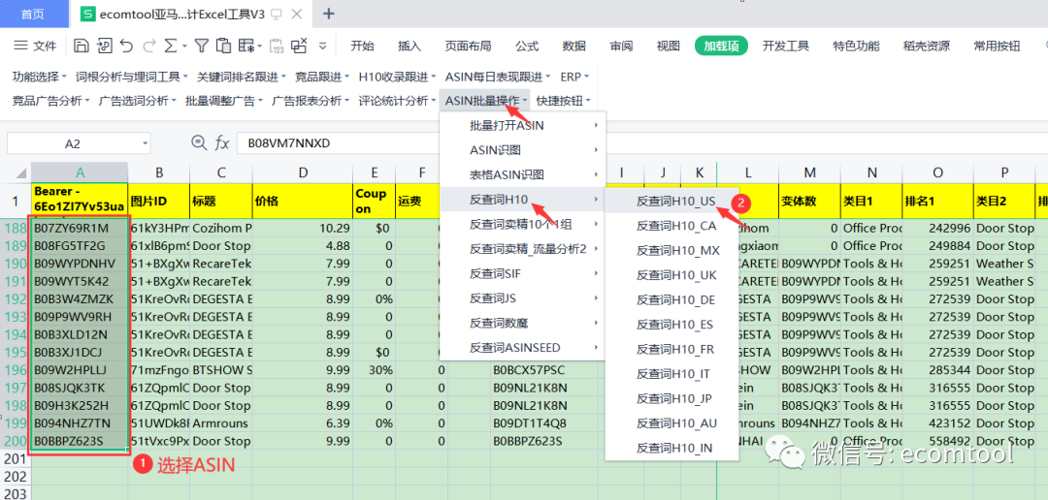
Task: Expand the ASIN每日表现跟进 dropdown
Action: pos(498,77)
